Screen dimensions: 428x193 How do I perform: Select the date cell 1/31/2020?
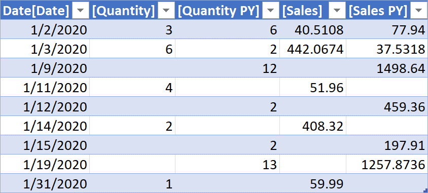coord(45,183)
